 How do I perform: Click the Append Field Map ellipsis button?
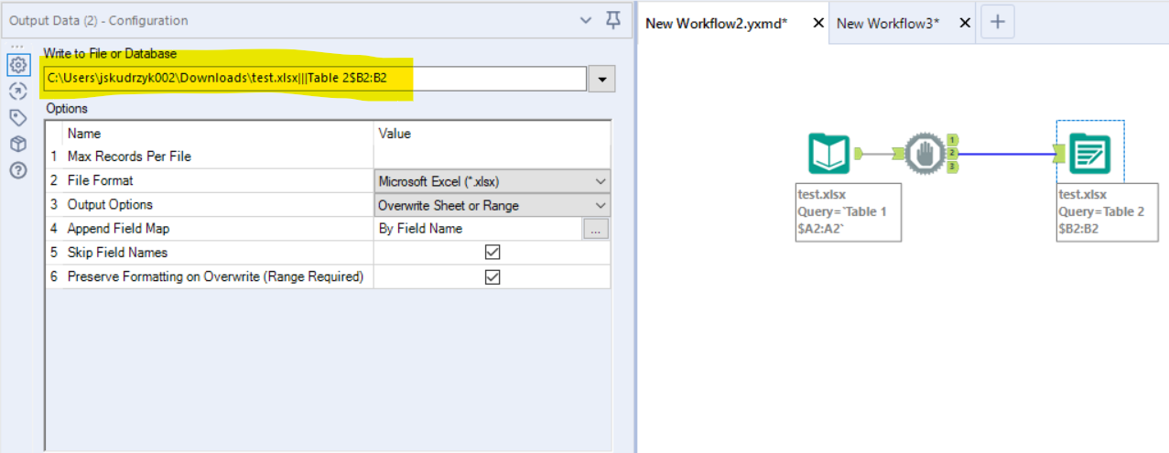(x=595, y=229)
